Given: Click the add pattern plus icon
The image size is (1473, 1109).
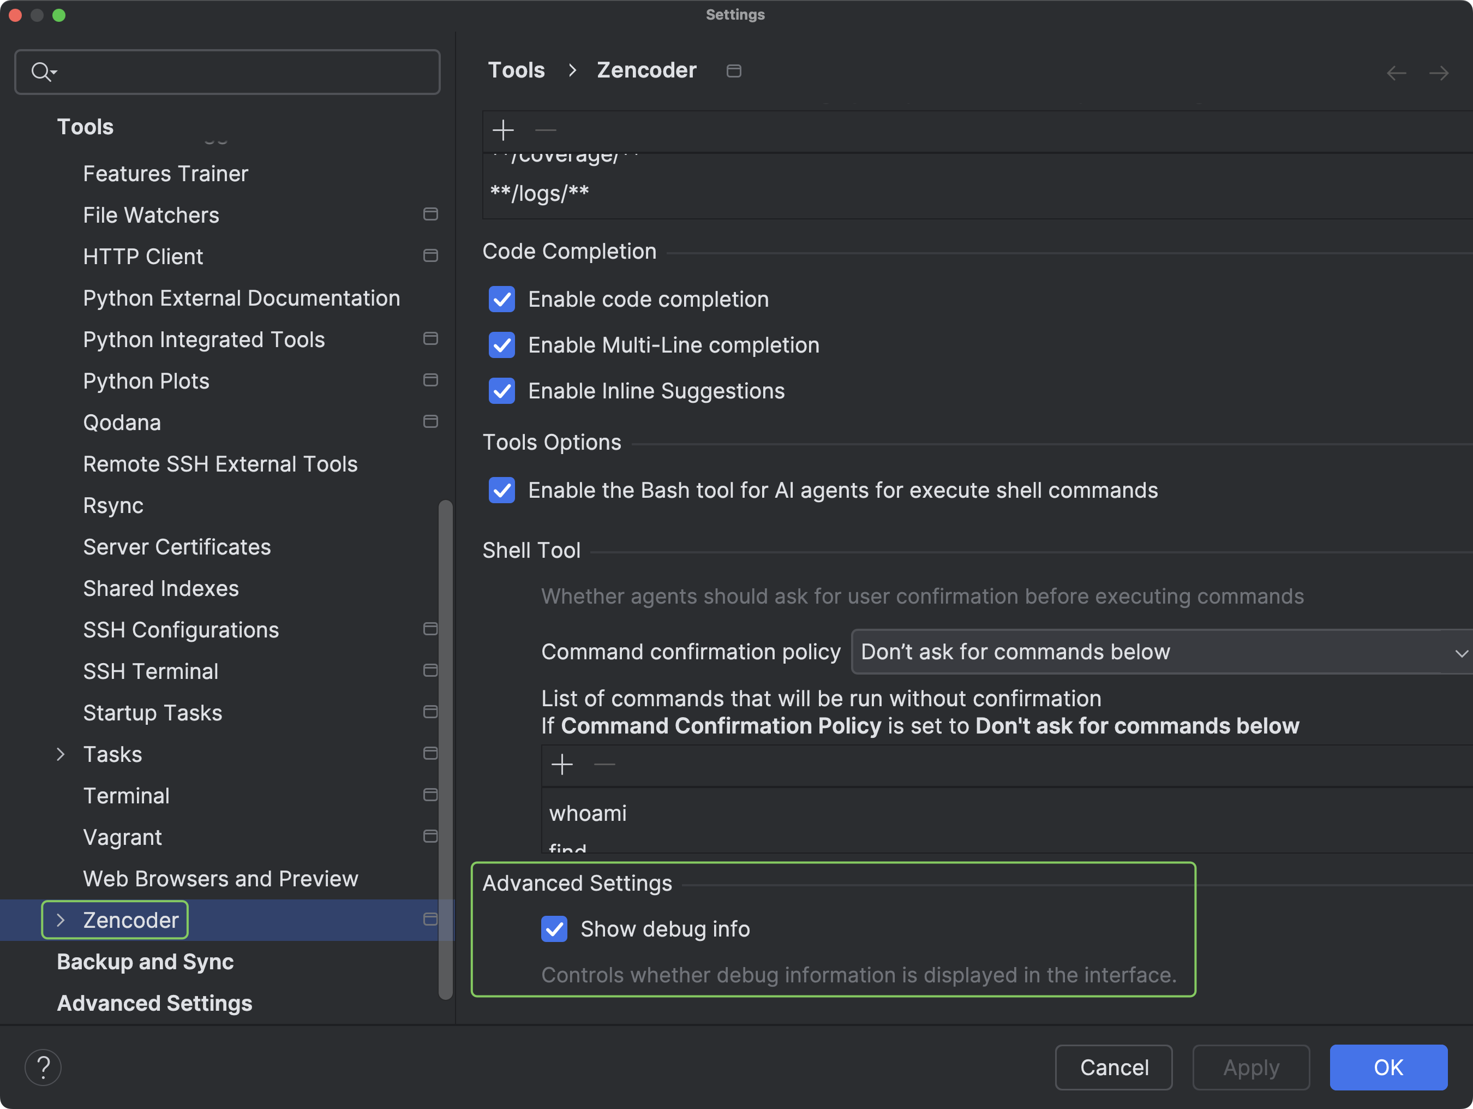Looking at the screenshot, I should coord(503,130).
